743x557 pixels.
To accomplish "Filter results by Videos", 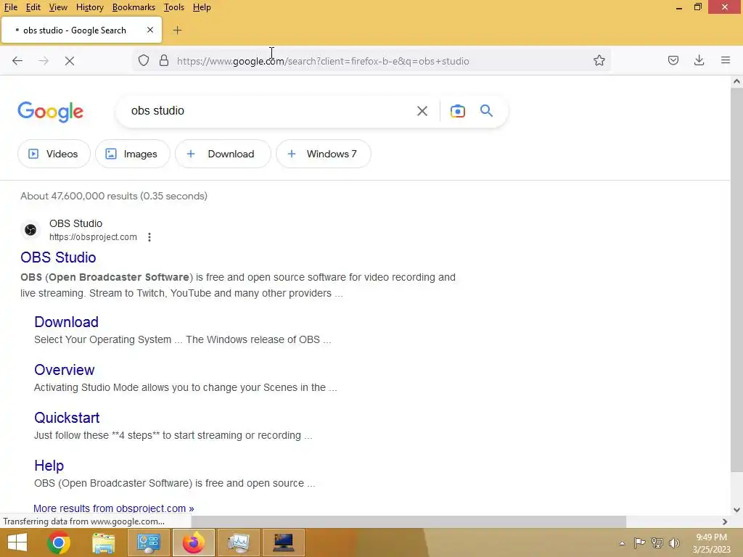I will point(54,154).
